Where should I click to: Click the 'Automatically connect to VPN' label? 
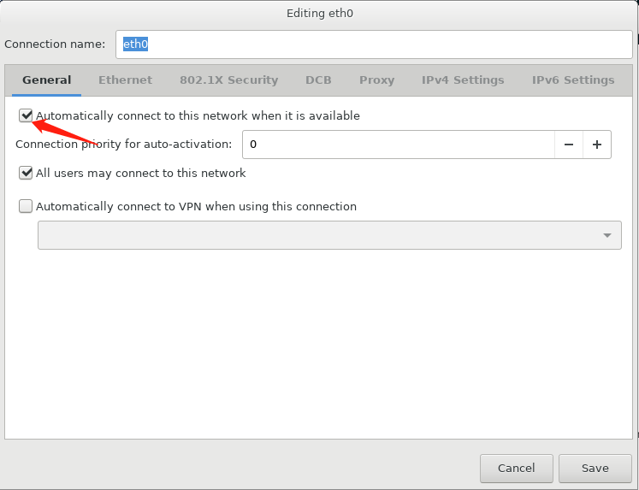(196, 206)
